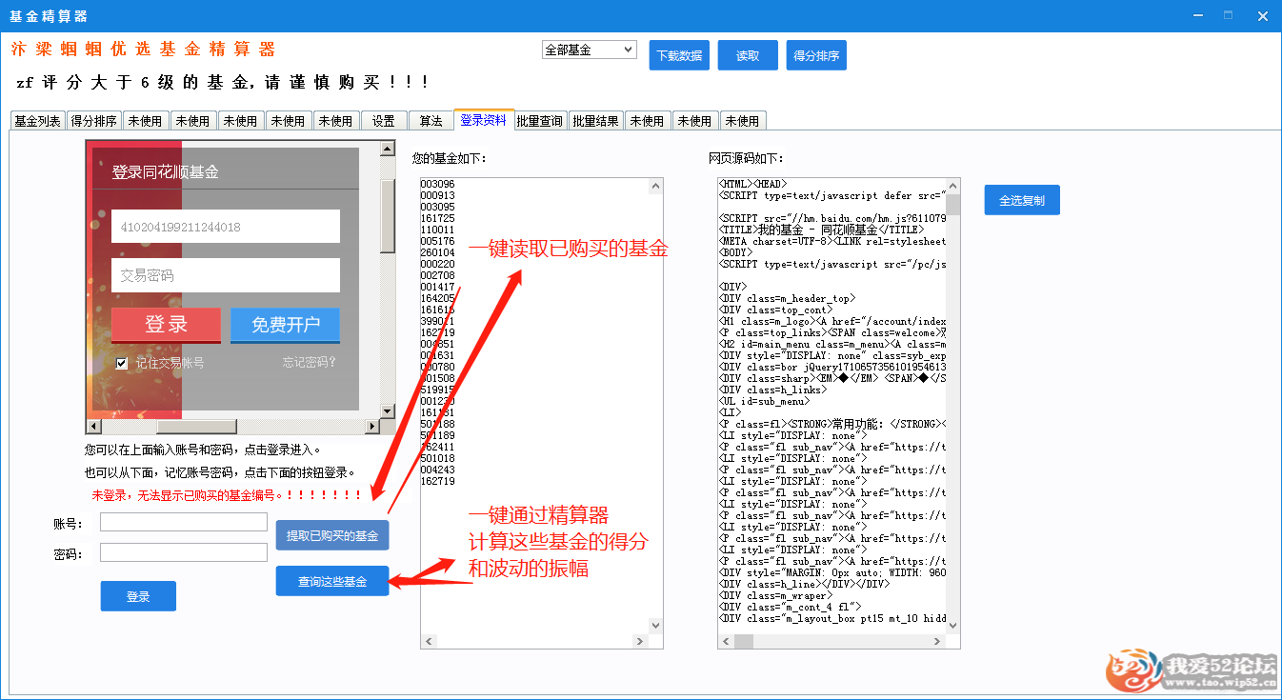Image resolution: width=1282 pixels, height=700 pixels.
Task: Click fund code 002708 in list
Action: pos(437,275)
